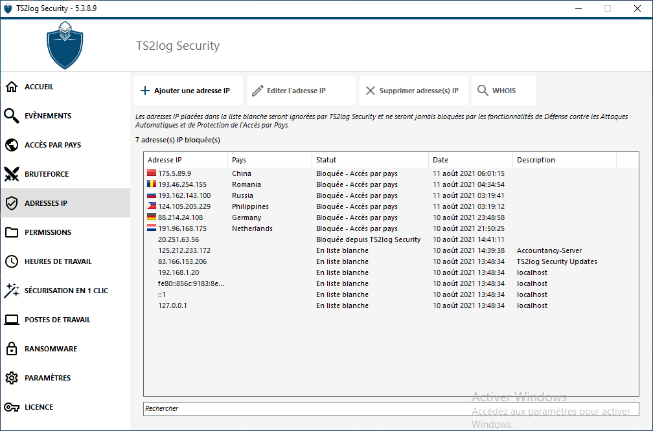Screen dimensions: 653x431
Task: Click the Netherlands flag next to 191.96.168.175
Action: (152, 228)
